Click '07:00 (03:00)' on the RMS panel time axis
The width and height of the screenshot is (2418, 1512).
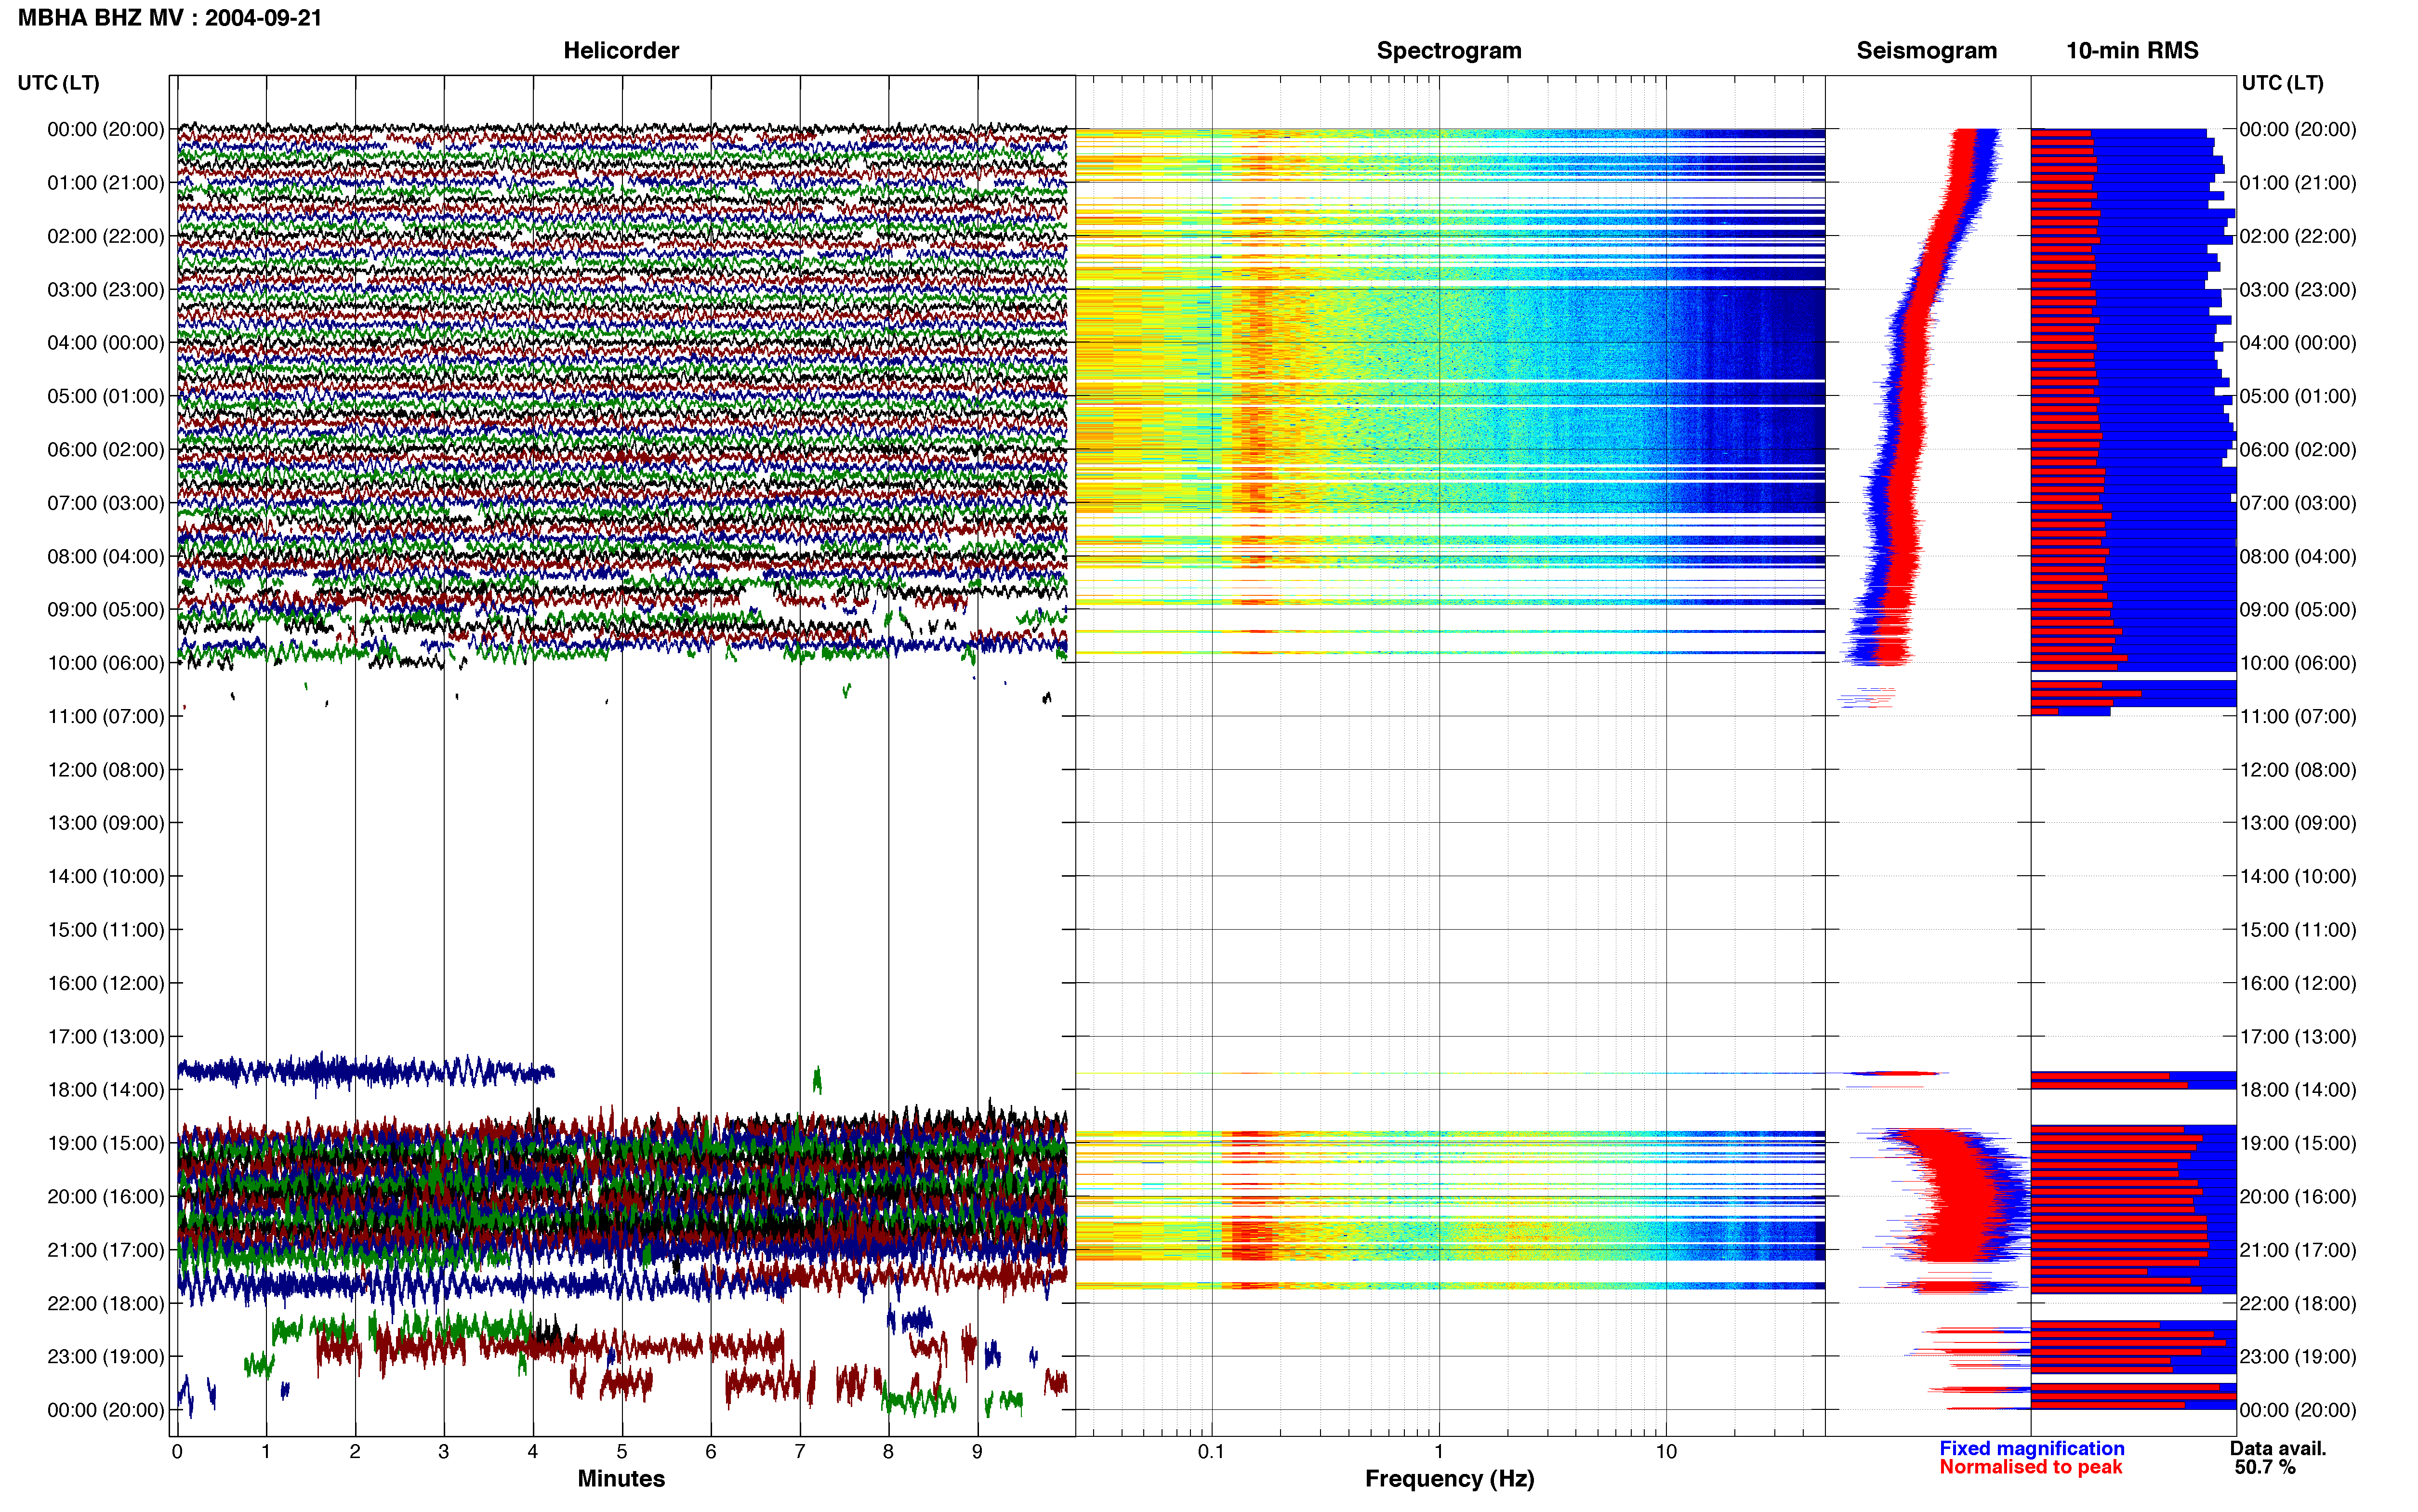[2298, 503]
